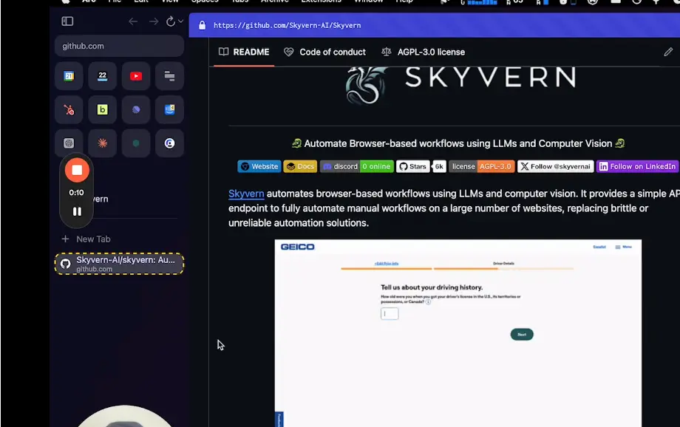Toggle the Arc sidebar panel icon
Viewport: 680px width, 427px height.
(x=67, y=21)
